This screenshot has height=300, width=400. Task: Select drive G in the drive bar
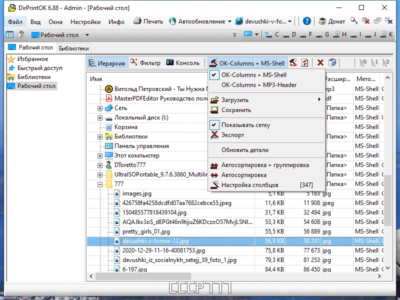pyautogui.click(x=322, y=34)
